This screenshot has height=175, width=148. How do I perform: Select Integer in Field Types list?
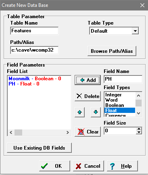click(120, 95)
